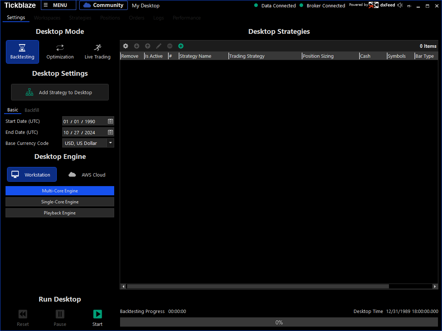
Task: Open the Start Date calendar picker
Action: pyautogui.click(x=110, y=121)
